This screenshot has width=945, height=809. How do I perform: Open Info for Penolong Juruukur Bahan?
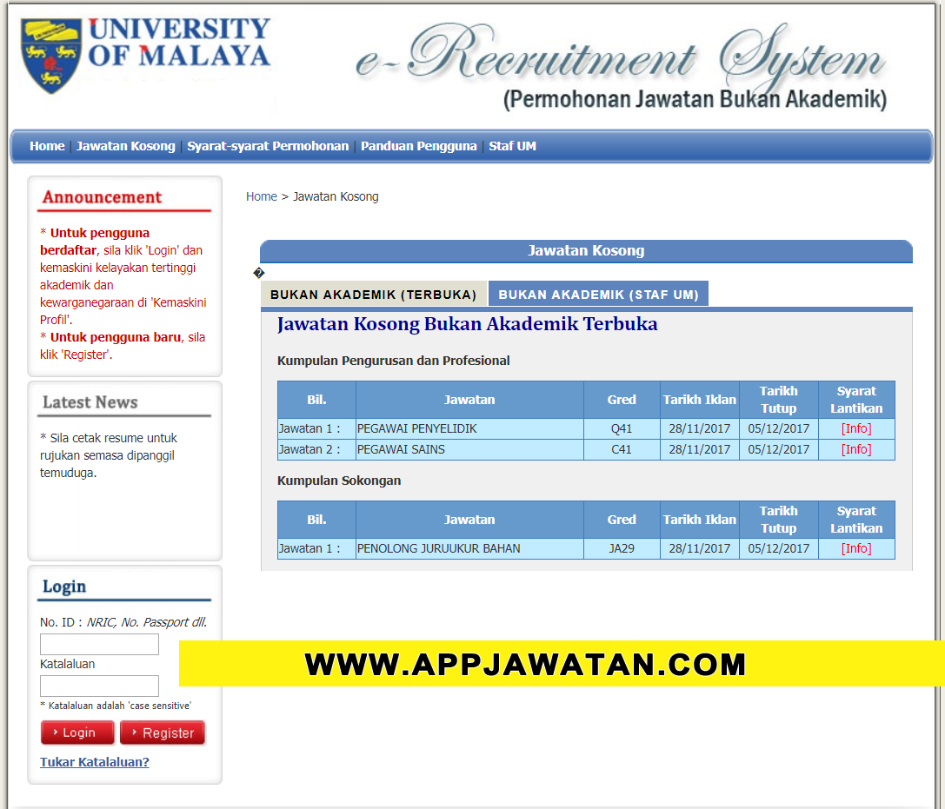click(x=855, y=548)
